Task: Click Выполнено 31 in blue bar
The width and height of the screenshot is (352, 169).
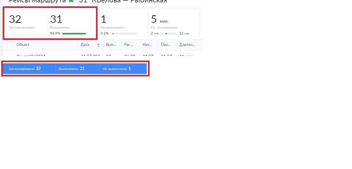Action: pos(72,69)
